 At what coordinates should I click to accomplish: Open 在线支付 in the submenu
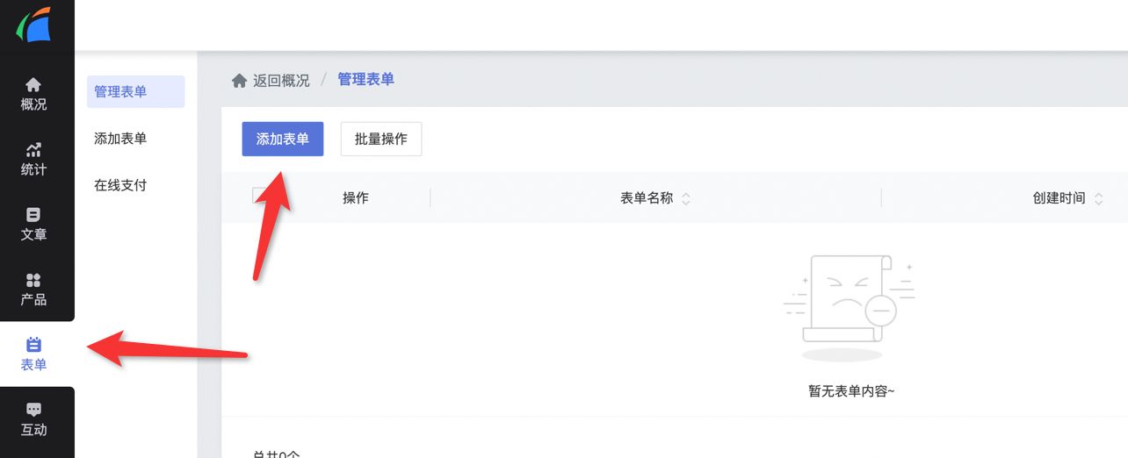[x=120, y=185]
